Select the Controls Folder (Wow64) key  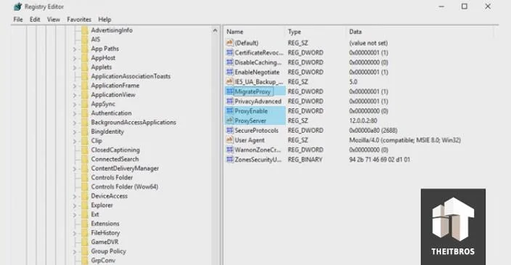click(125, 187)
